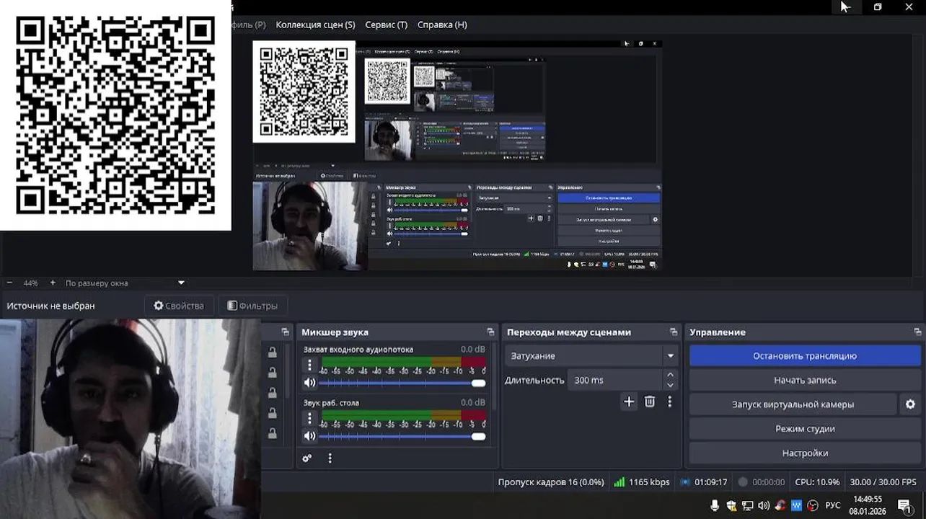Open the Справка (H) menu
The width and height of the screenshot is (926, 519).
coord(442,25)
